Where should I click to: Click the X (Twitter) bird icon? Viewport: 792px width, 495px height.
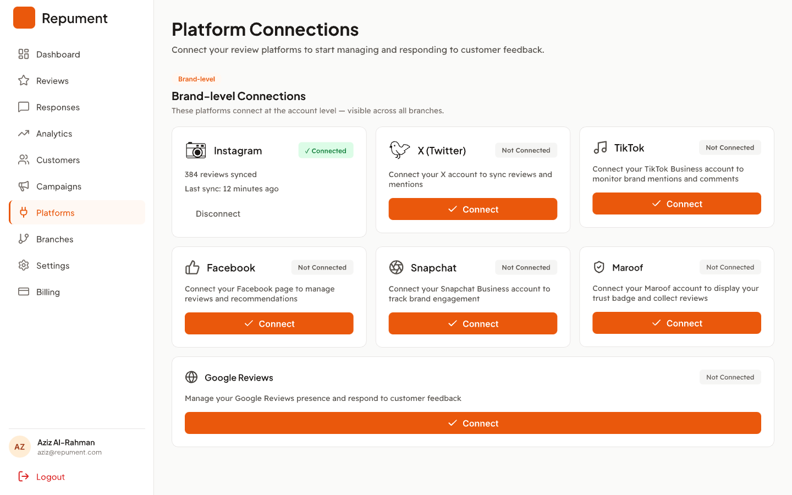(x=399, y=150)
